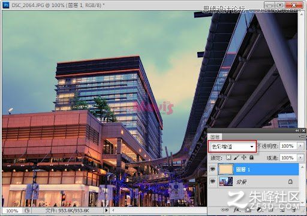Toggle lock position move icon

tap(244, 157)
